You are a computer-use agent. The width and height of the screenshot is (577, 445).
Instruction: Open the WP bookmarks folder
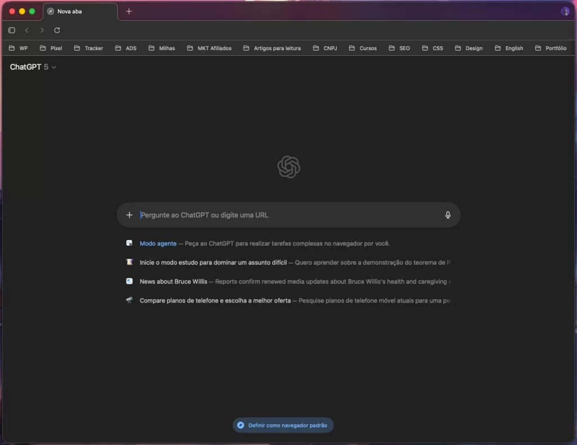tap(18, 48)
